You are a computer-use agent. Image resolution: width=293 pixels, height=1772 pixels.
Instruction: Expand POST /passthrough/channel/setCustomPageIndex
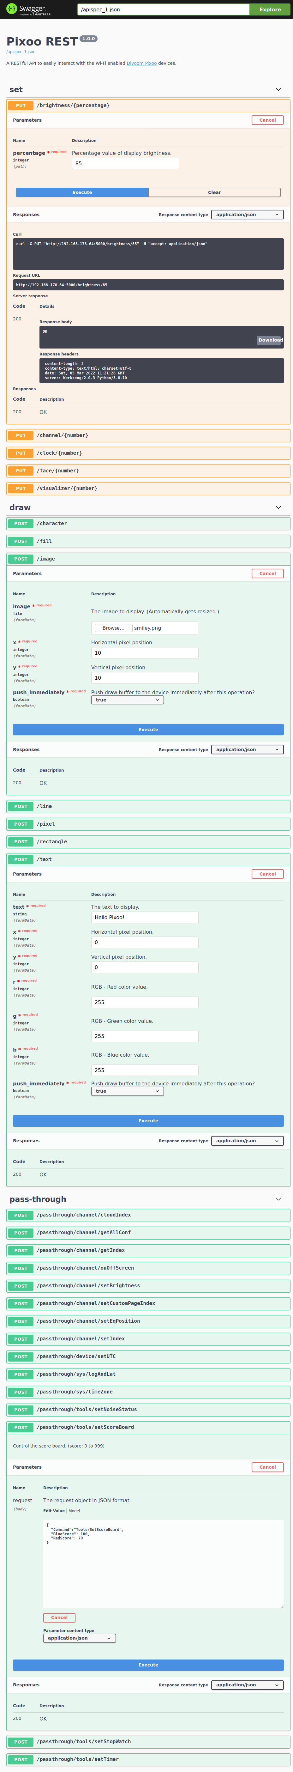point(149,1303)
